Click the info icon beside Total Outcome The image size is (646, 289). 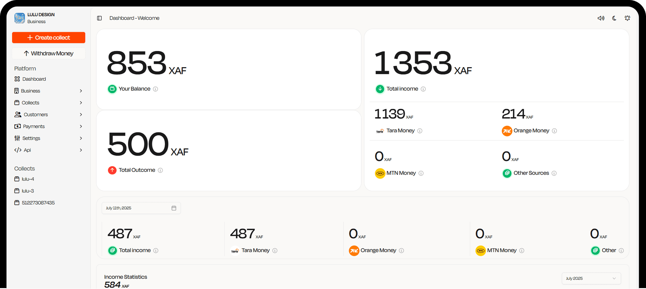coord(160,170)
